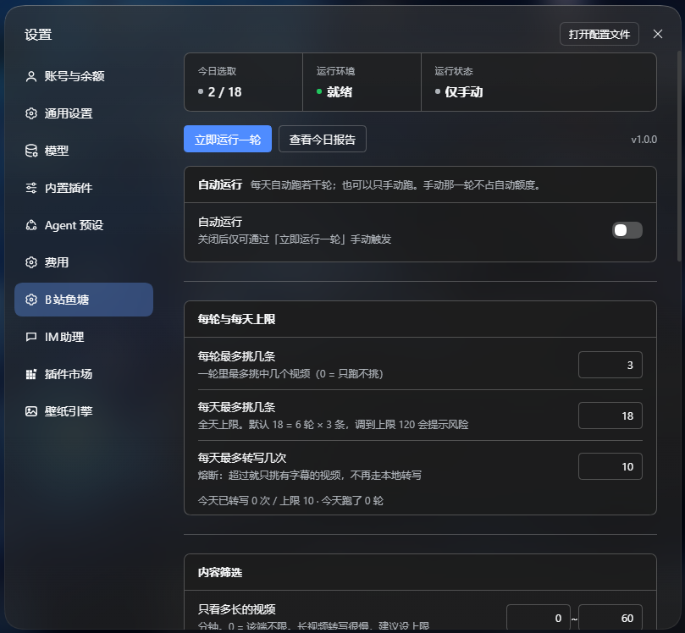Viewport: 685px width, 633px height.
Task: Click the 内容筛选 section heading
Action: tap(220, 572)
